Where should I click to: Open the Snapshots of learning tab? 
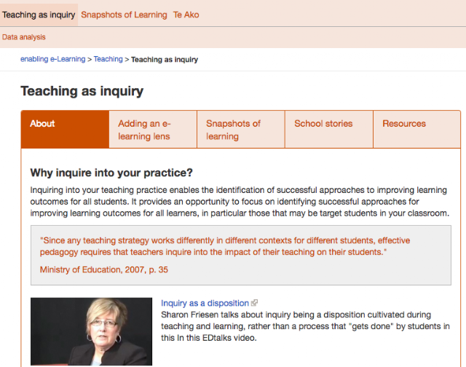pyautogui.click(x=241, y=130)
